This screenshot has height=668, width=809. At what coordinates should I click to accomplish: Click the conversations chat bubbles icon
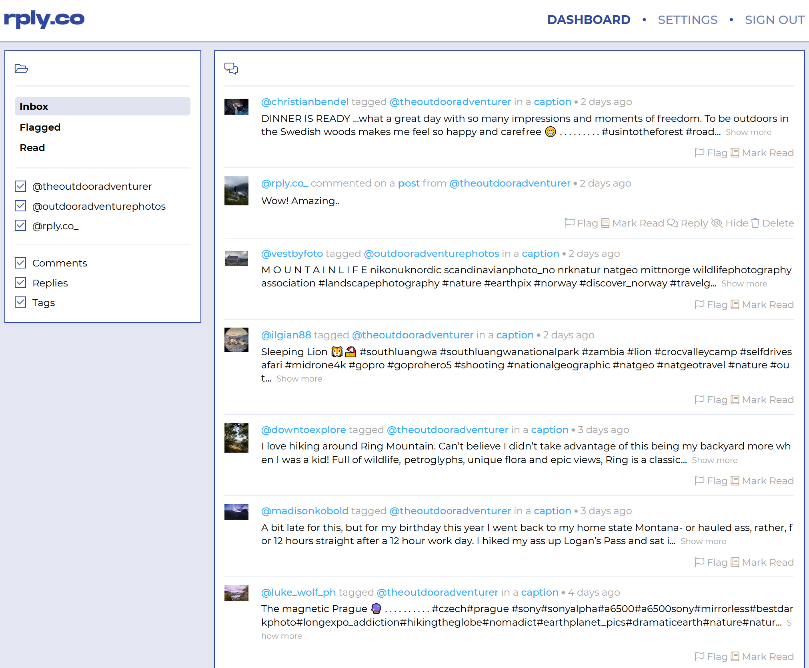231,68
